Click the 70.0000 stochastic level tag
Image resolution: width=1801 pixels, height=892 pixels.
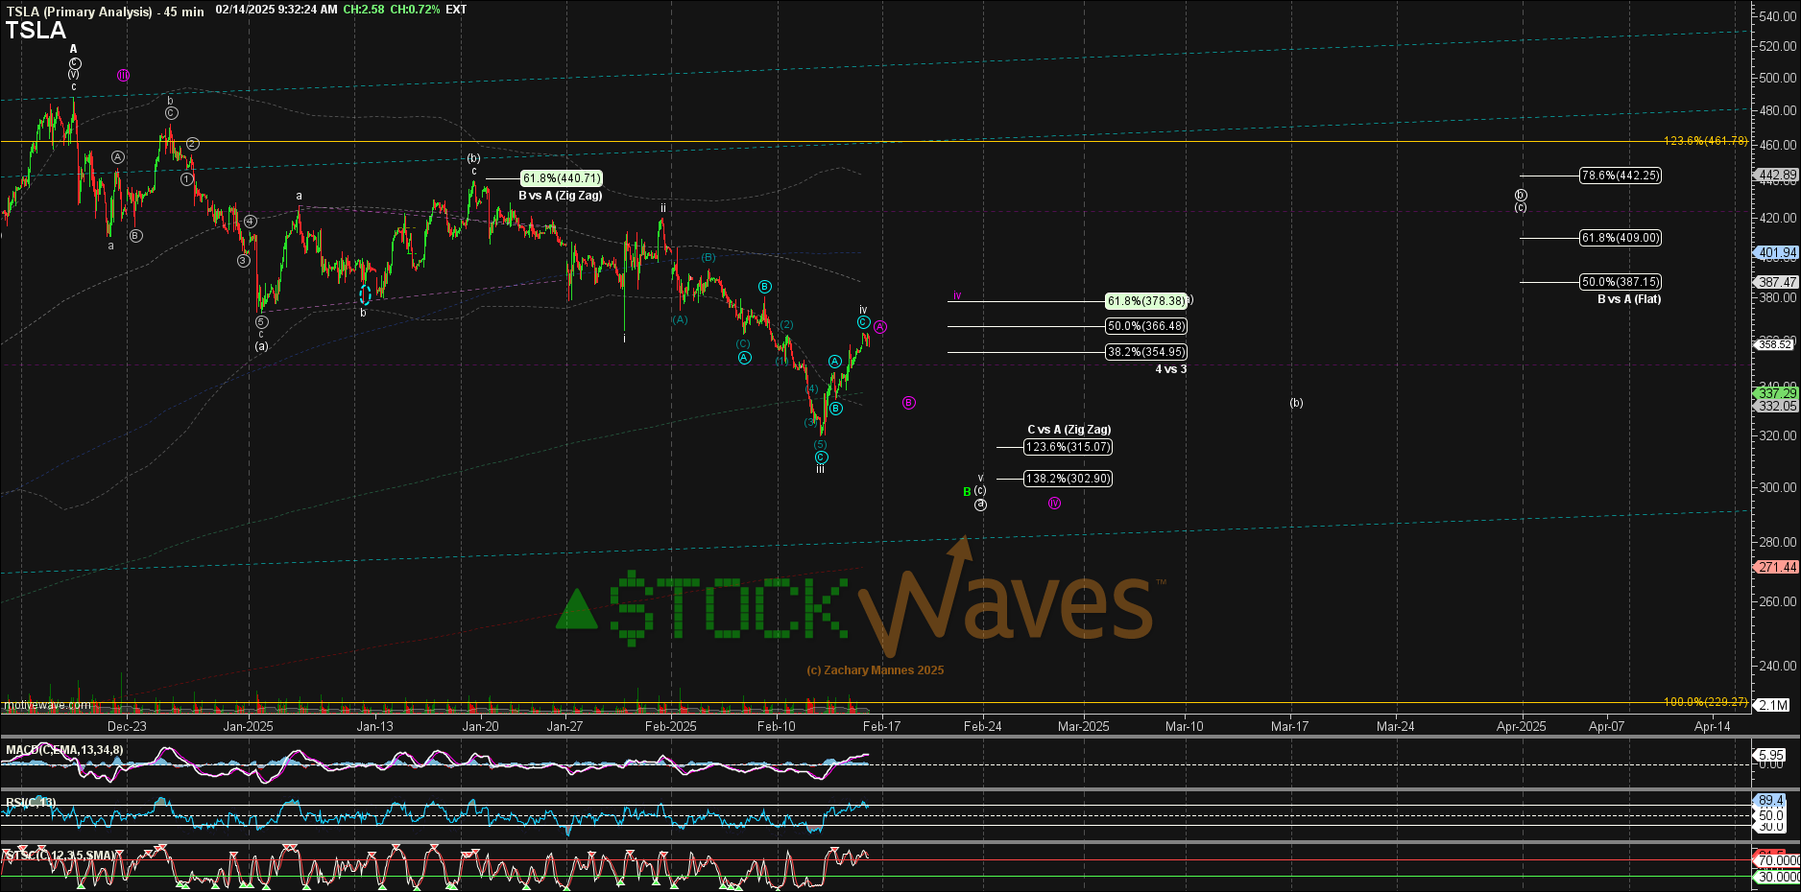1778,861
